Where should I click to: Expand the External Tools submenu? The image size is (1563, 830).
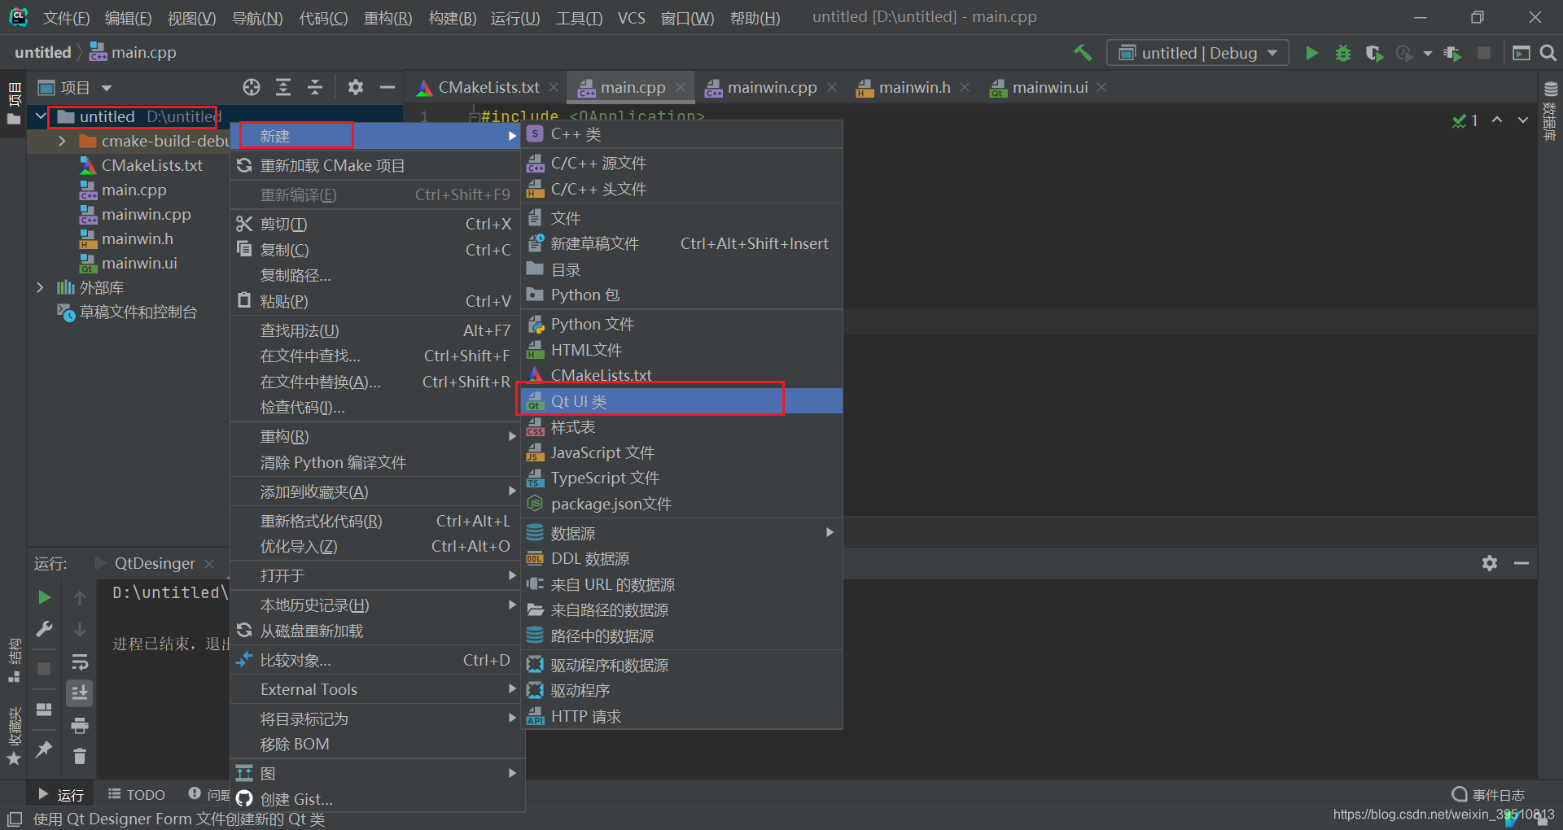coord(376,689)
